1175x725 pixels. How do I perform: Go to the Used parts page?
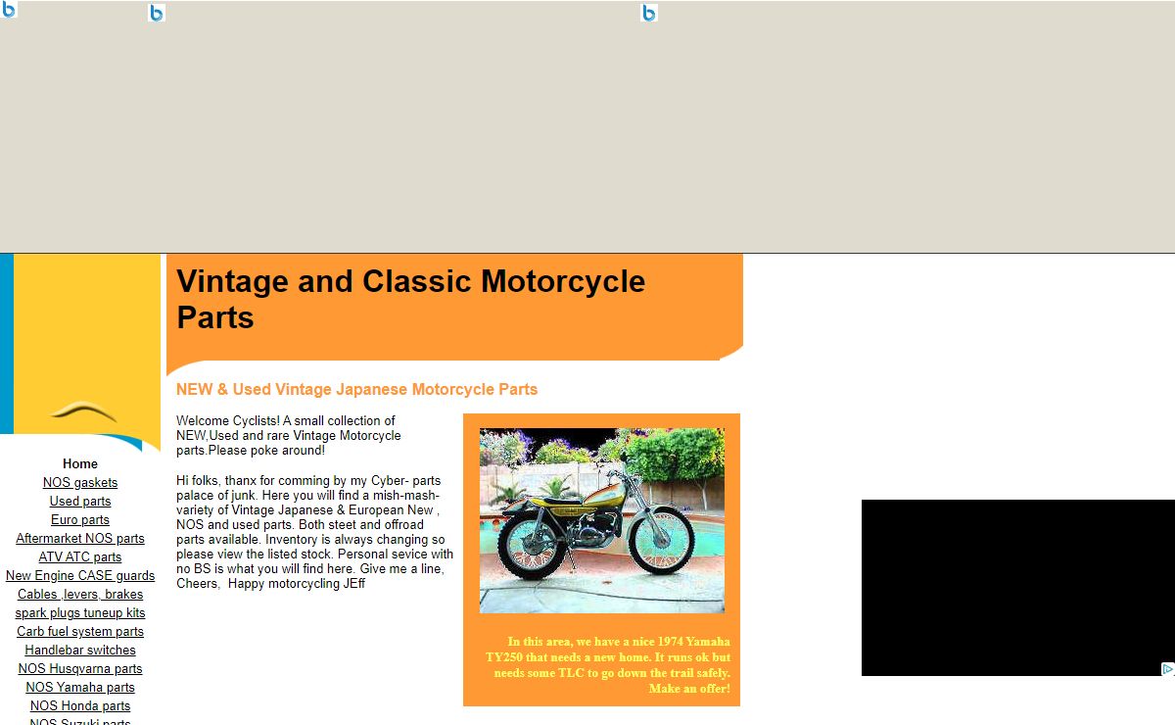pyautogui.click(x=80, y=502)
